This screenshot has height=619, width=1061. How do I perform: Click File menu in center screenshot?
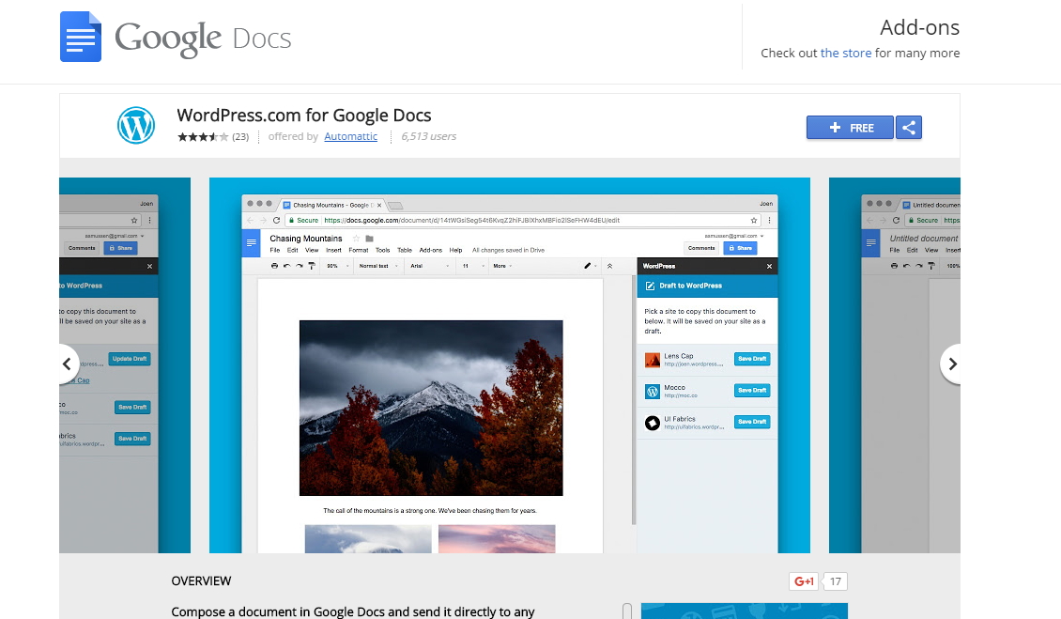(x=275, y=250)
